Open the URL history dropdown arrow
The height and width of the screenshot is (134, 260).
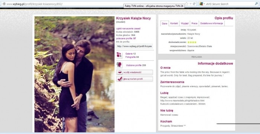[191, 4]
